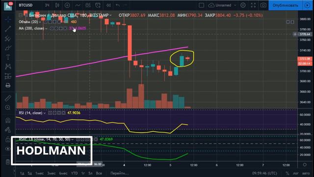
Task: Toggle hide all drawings eye icon
Action: (x=8, y=149)
